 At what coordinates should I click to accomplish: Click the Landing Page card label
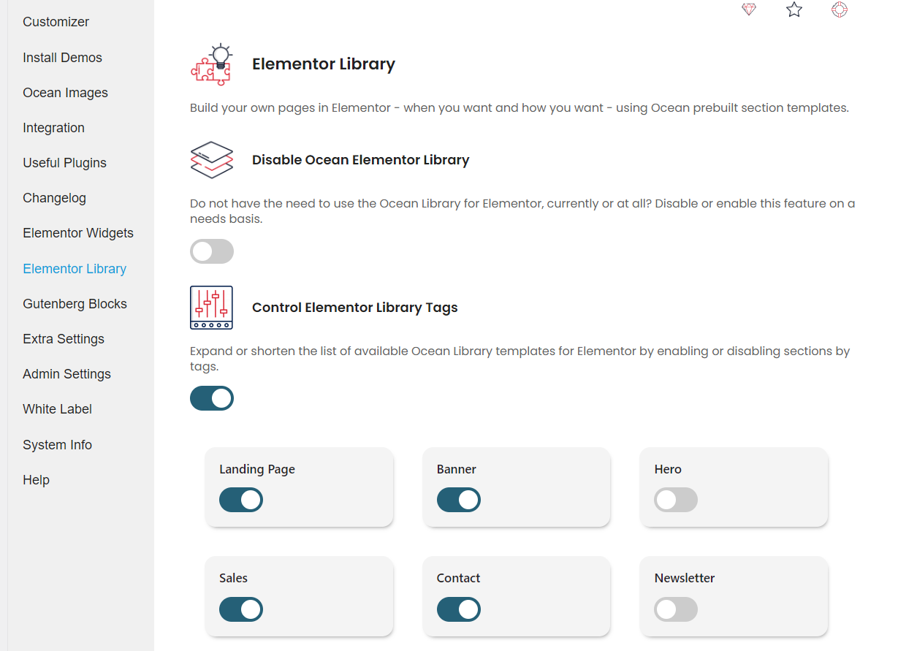click(257, 469)
